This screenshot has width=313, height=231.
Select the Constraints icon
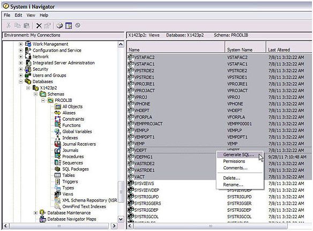(58, 119)
